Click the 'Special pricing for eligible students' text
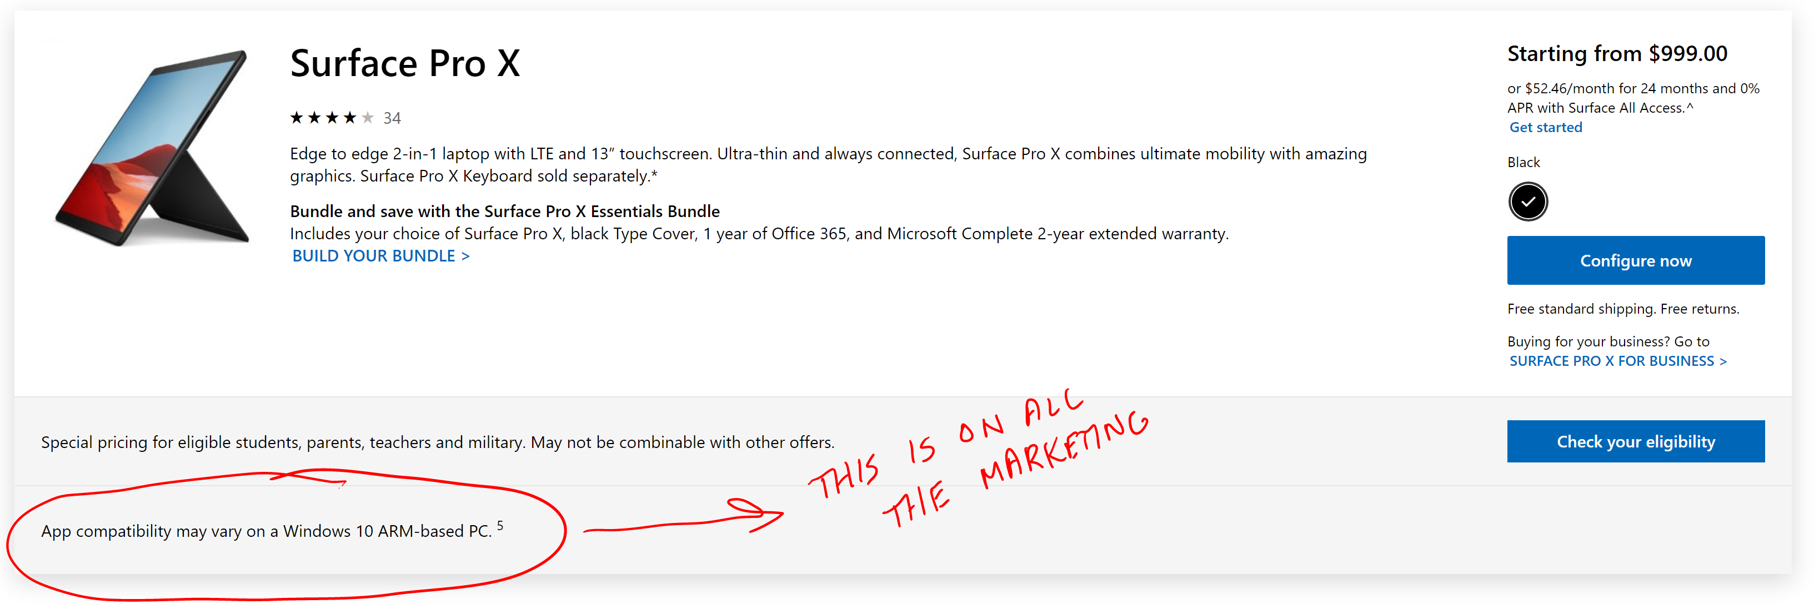 pyautogui.click(x=437, y=442)
